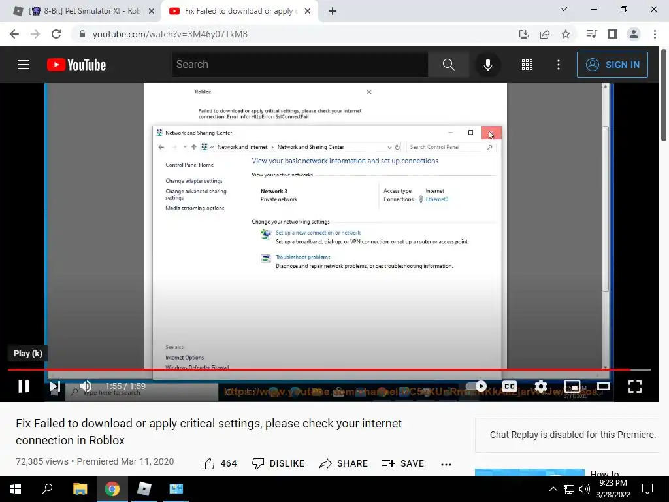
Task: Click the 72,385 views text
Action: point(42,461)
